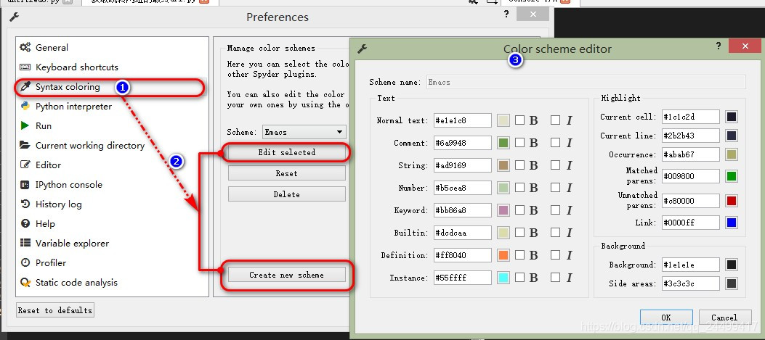Open the Instance cyan color swatch

(503, 278)
